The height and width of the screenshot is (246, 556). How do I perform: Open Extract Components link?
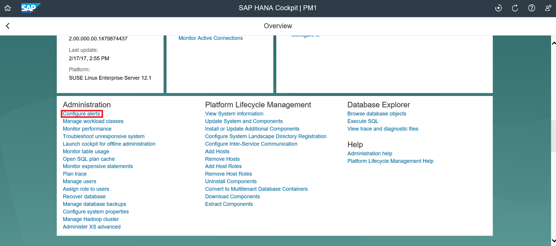point(229,204)
